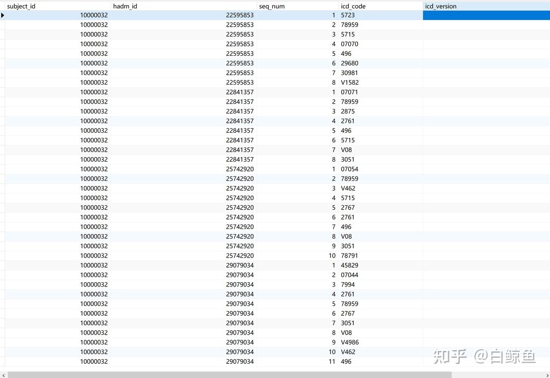Click the seq_num column header
The height and width of the screenshot is (378, 550).
297,6
